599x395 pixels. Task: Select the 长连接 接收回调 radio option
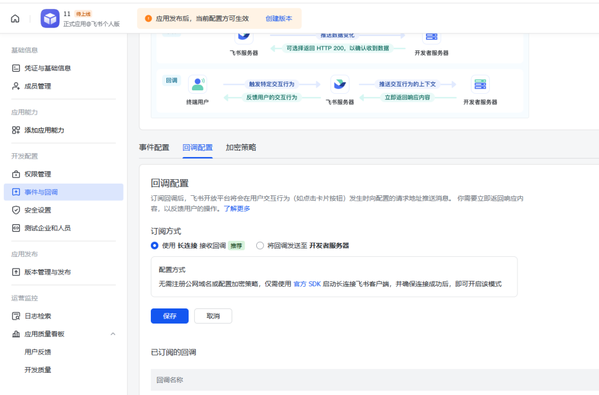tap(154, 245)
